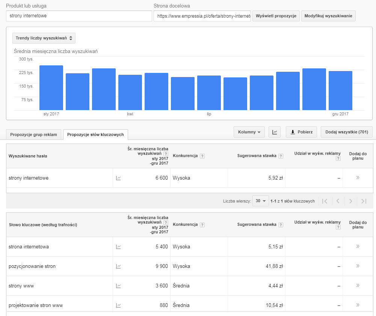The width and height of the screenshot is (376, 316).
Task: Go to first page of keywords
Action: [325, 201]
